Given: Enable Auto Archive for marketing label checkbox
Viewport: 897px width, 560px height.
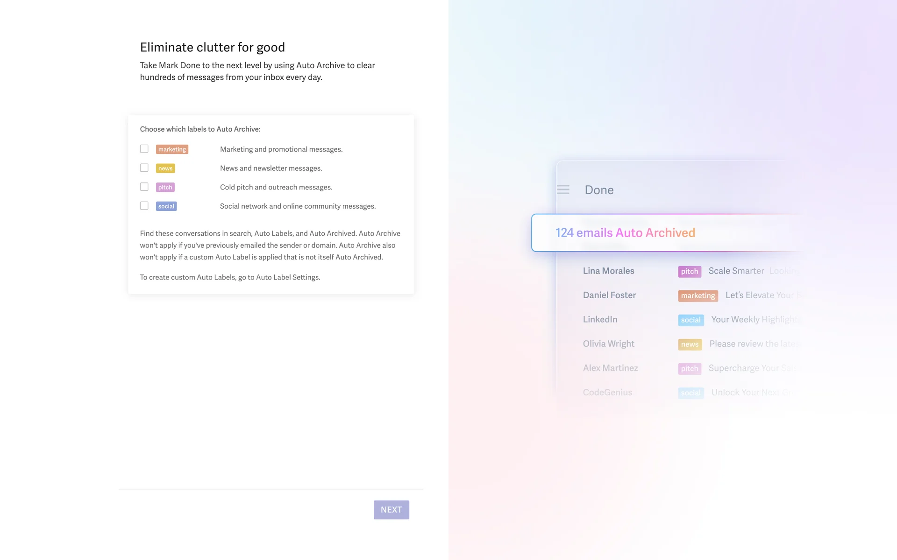Looking at the screenshot, I should (144, 149).
